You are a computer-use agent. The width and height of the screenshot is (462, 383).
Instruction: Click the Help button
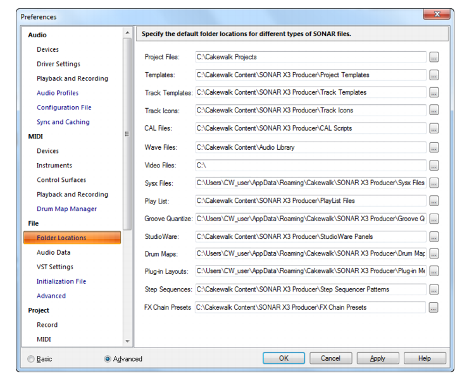(425, 358)
